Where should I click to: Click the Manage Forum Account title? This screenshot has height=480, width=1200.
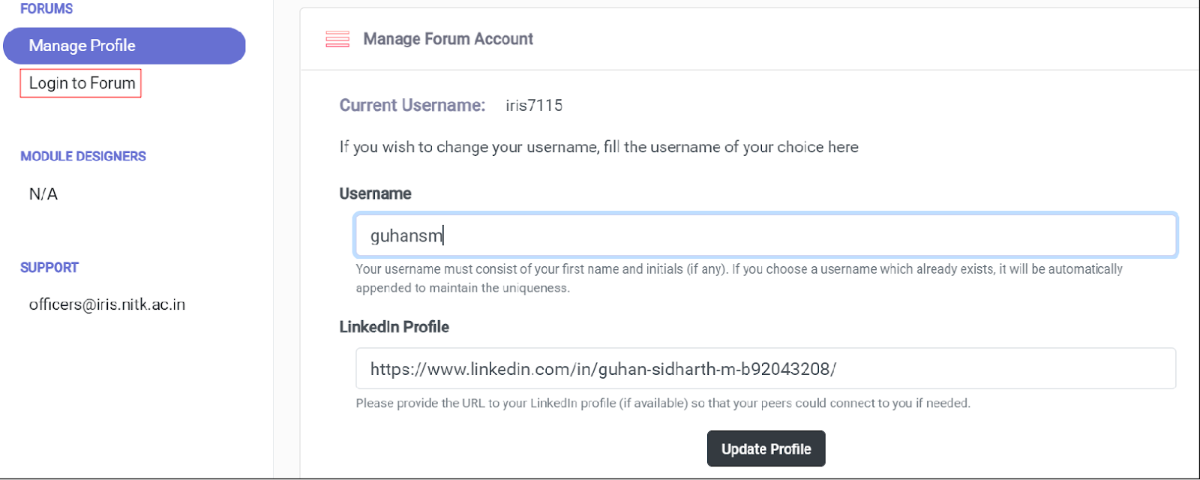tap(448, 39)
